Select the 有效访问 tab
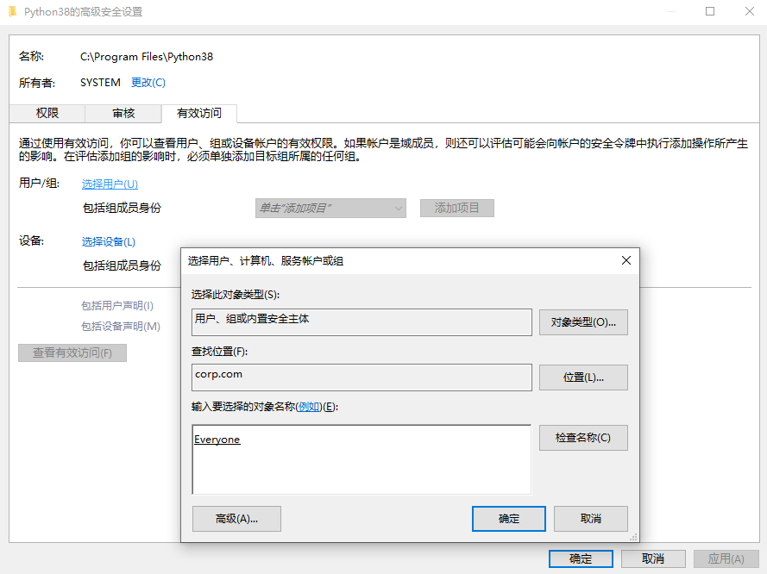This screenshot has height=574, width=767. click(199, 113)
